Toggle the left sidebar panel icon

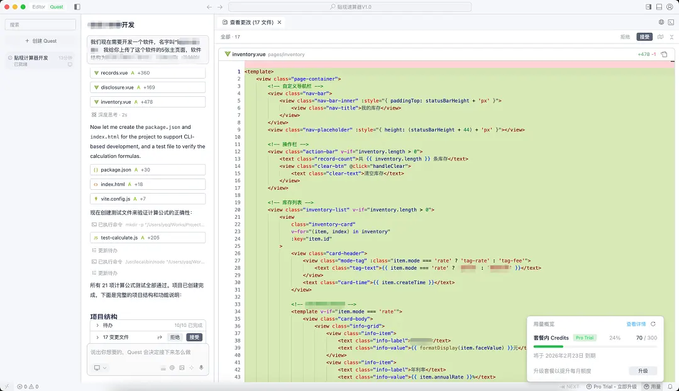click(77, 7)
